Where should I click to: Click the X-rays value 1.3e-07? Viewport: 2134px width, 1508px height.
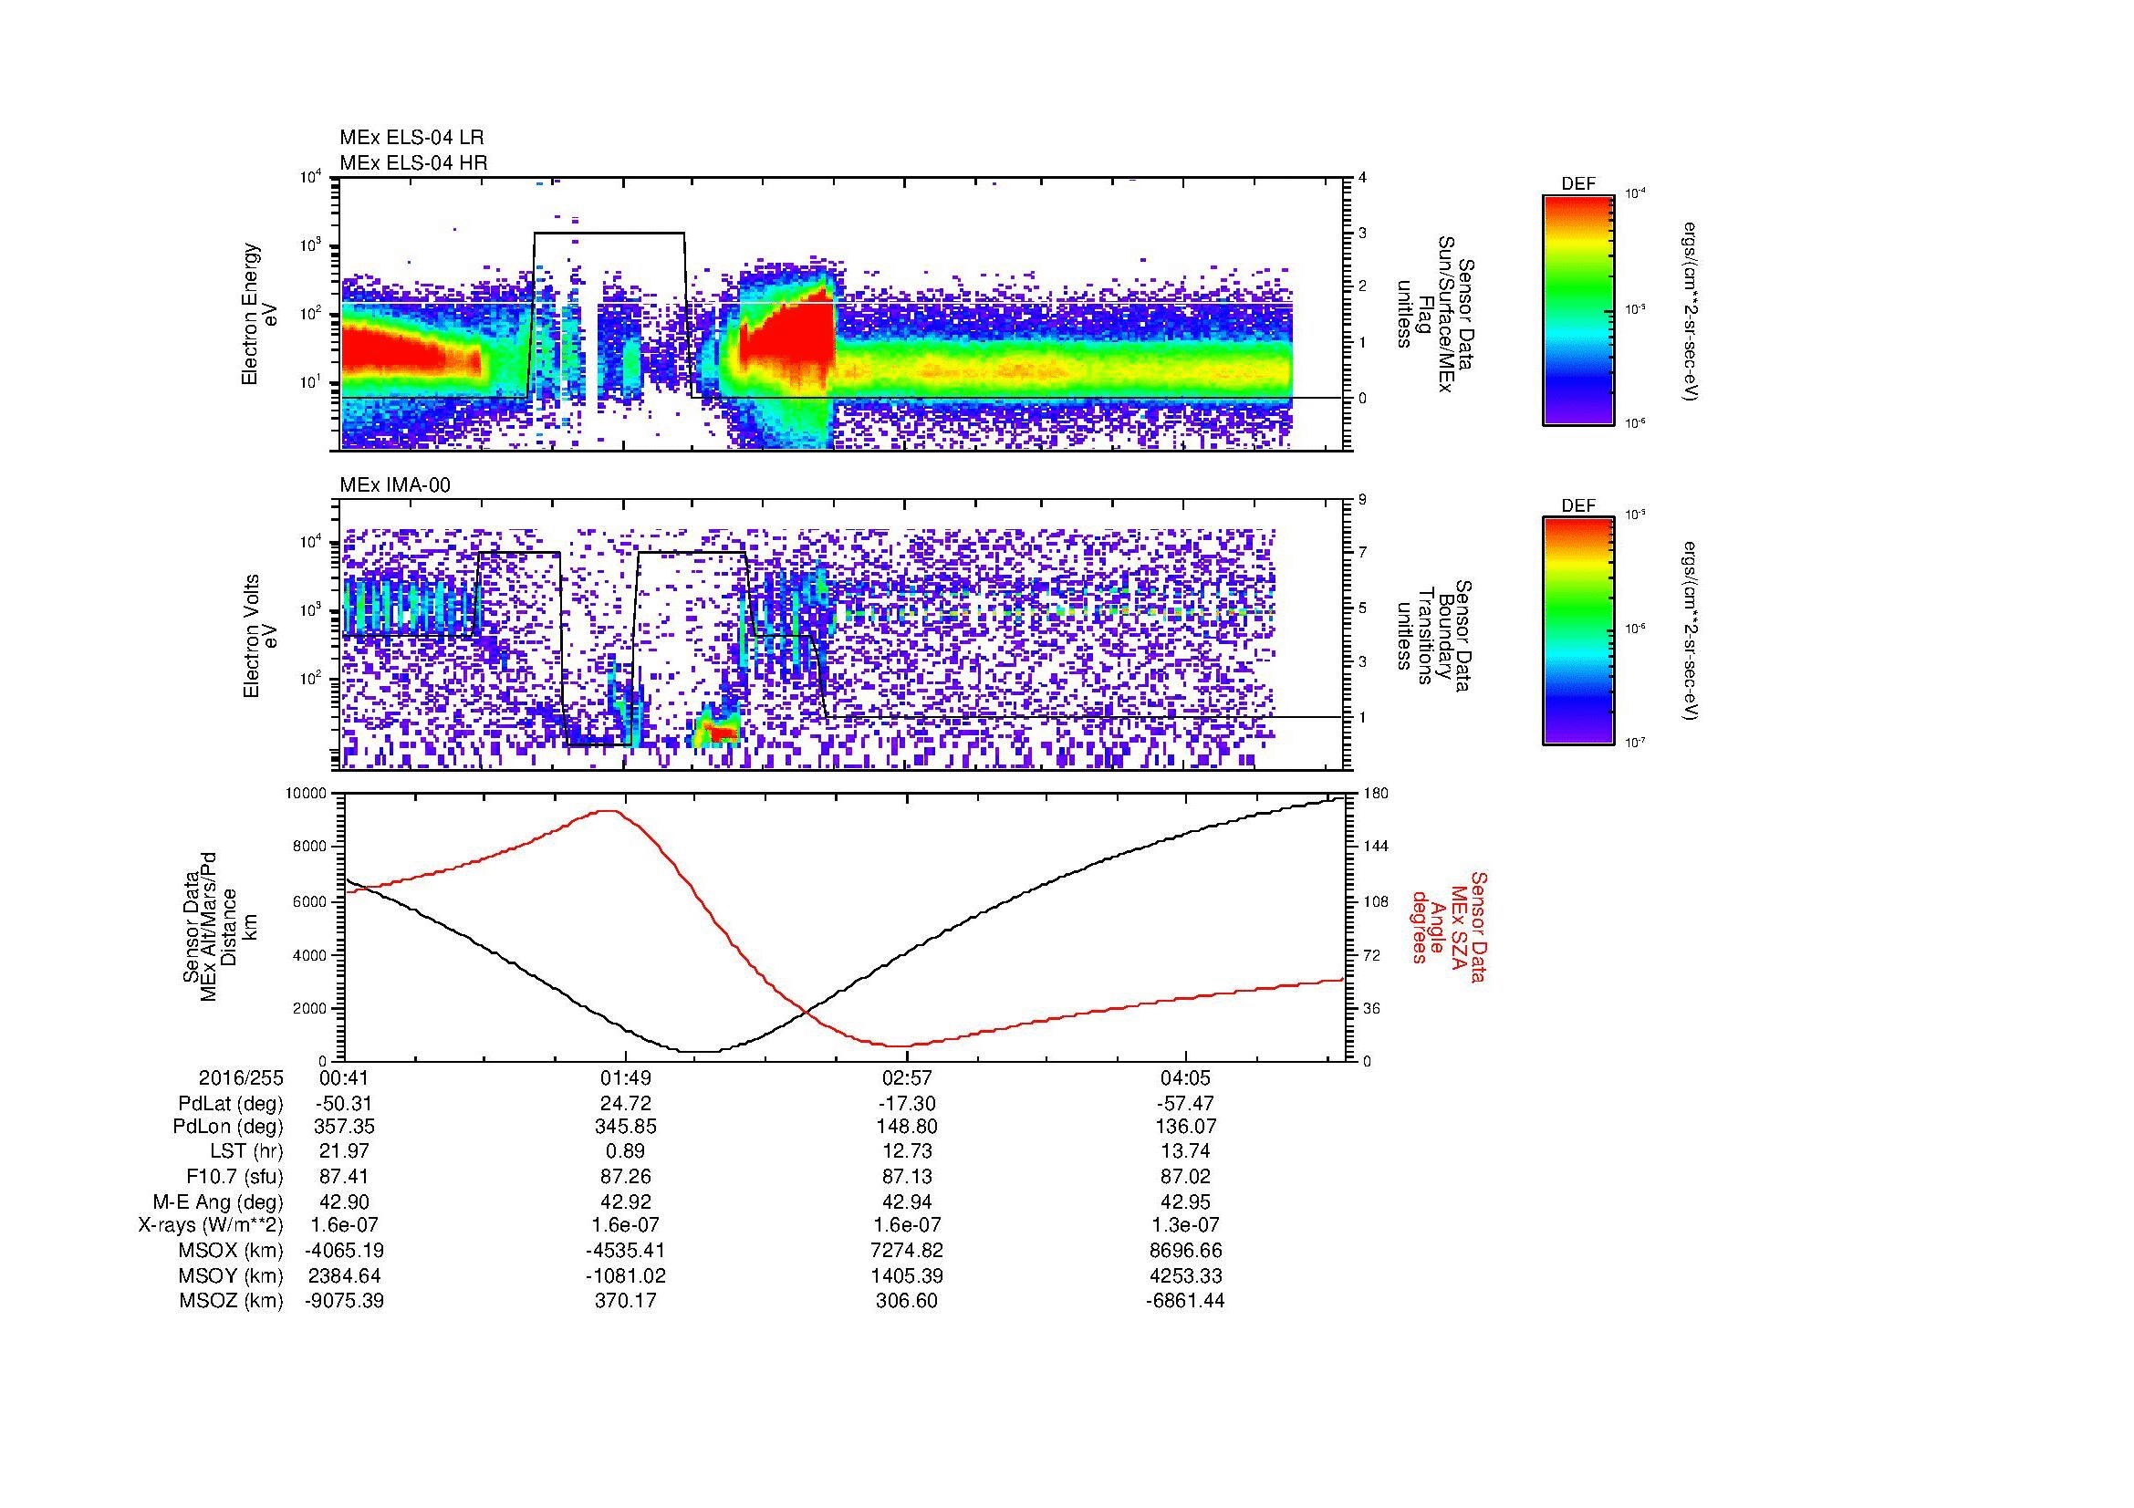pyautogui.click(x=1186, y=1225)
